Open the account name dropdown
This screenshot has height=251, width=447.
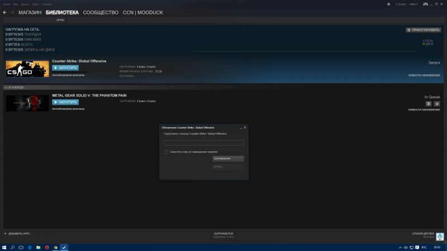pyautogui.click(x=413, y=4)
